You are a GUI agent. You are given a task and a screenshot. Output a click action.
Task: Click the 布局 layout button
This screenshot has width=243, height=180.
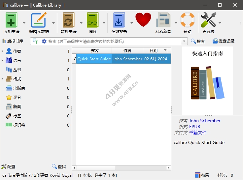pyautogui.click(x=202, y=175)
